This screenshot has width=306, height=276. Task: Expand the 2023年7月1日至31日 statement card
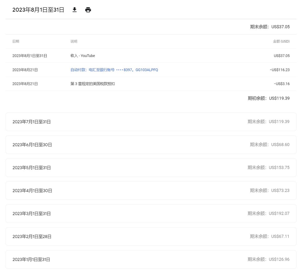point(151,122)
